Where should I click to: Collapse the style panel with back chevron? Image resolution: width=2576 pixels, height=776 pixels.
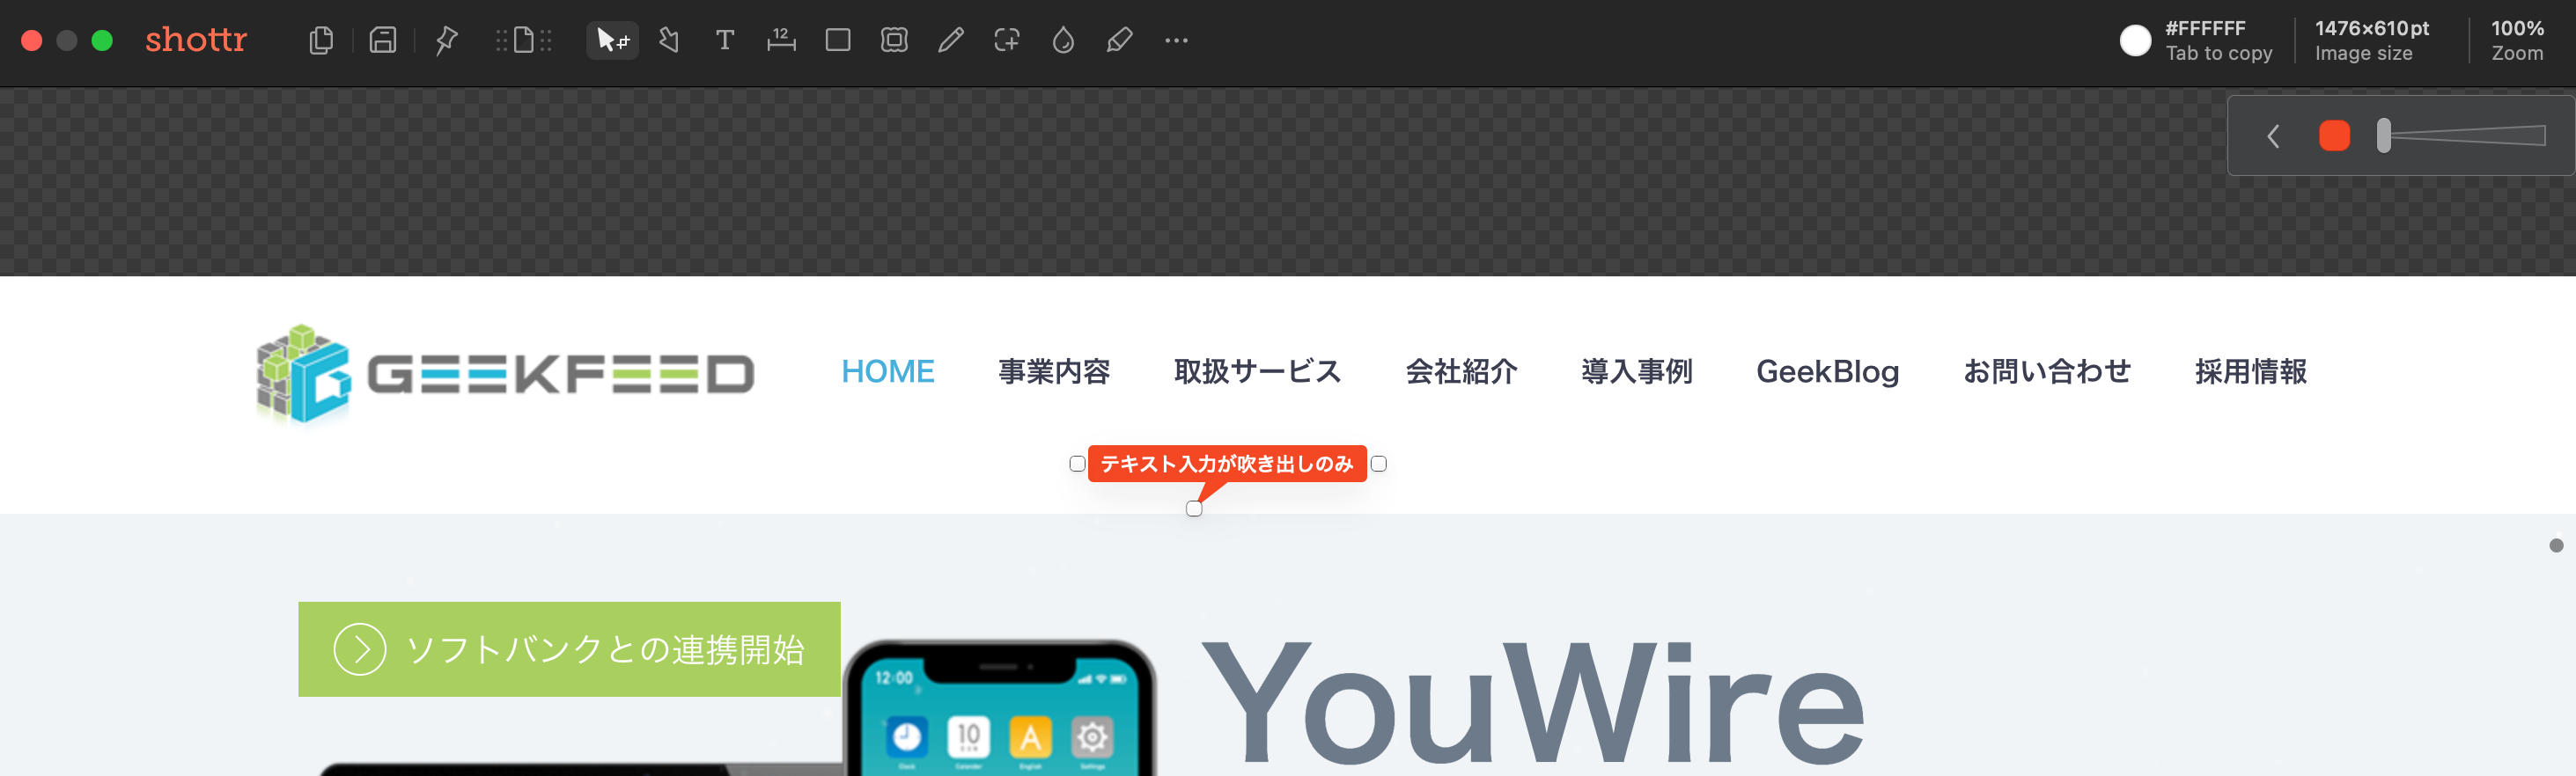click(2273, 136)
